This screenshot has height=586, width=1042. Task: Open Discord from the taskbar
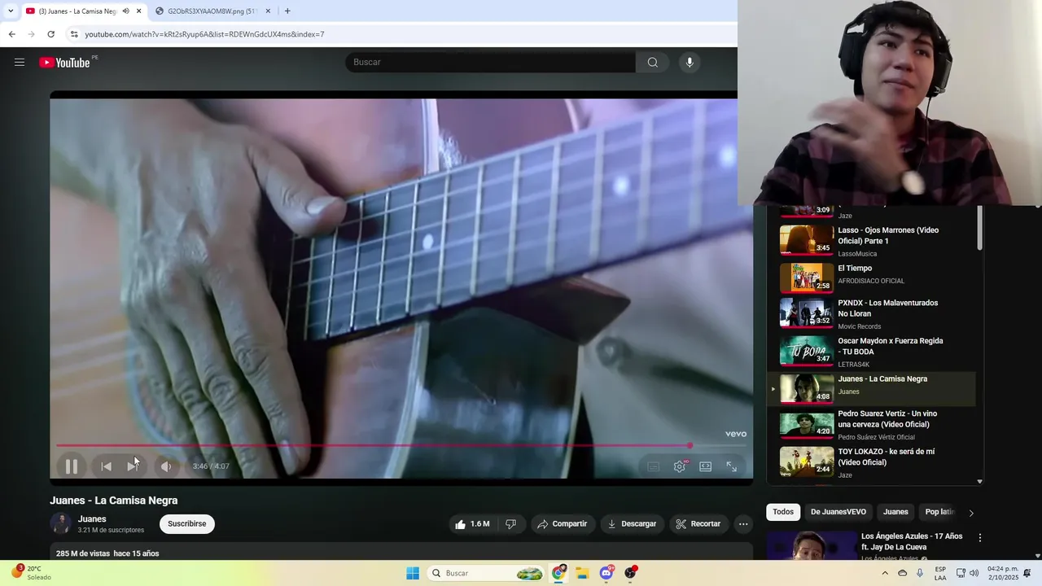click(606, 573)
